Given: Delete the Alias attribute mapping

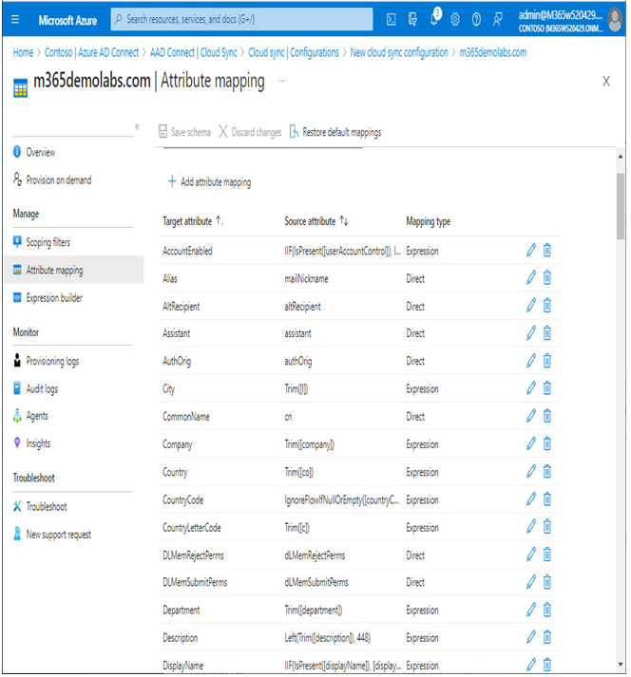Looking at the screenshot, I should pyautogui.click(x=547, y=277).
